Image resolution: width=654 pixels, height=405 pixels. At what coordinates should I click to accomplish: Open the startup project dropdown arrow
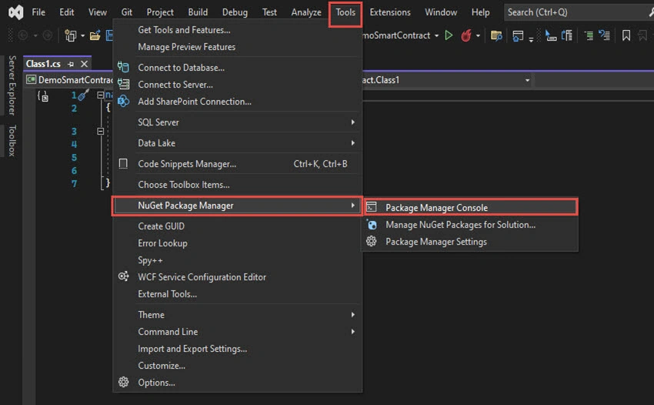tap(437, 36)
